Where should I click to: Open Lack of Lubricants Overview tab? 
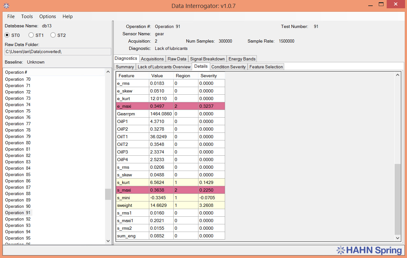coord(164,67)
